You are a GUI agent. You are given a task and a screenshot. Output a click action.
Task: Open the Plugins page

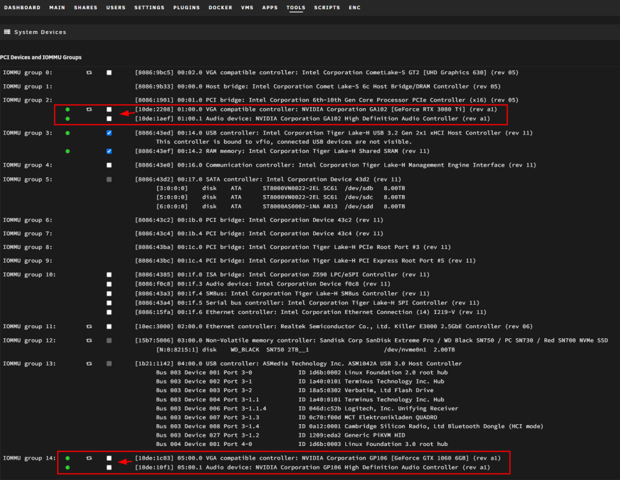click(x=186, y=7)
